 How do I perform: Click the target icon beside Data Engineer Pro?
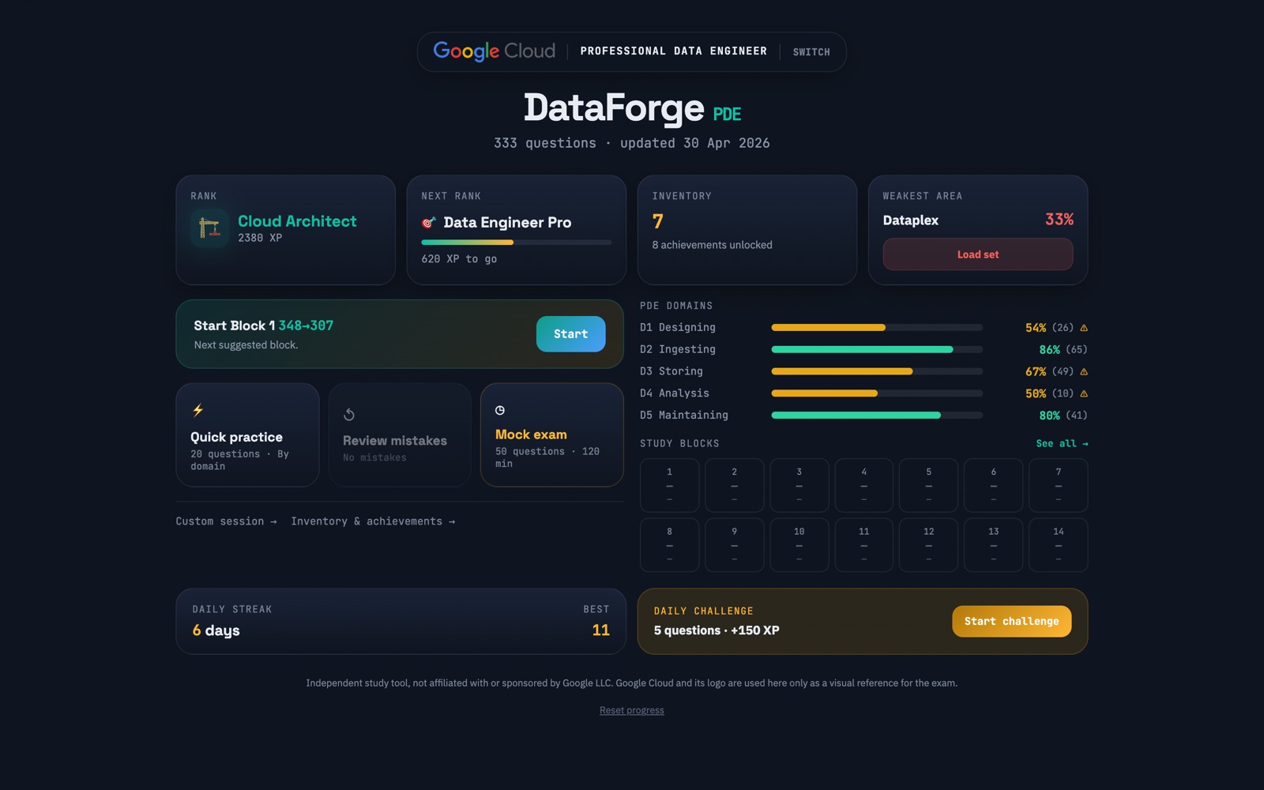(x=429, y=223)
